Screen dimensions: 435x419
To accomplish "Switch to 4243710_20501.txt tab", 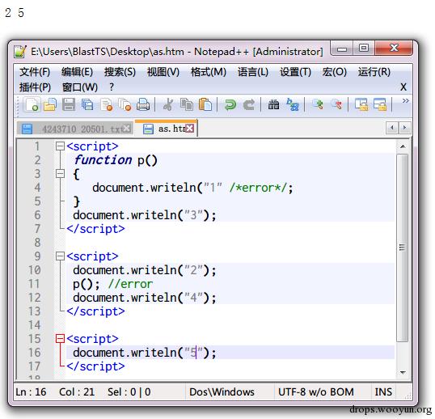I will point(74,129).
